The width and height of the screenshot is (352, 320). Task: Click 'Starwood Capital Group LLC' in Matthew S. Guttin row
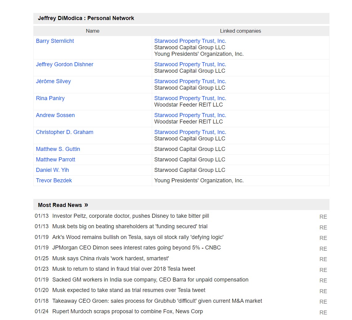point(190,149)
